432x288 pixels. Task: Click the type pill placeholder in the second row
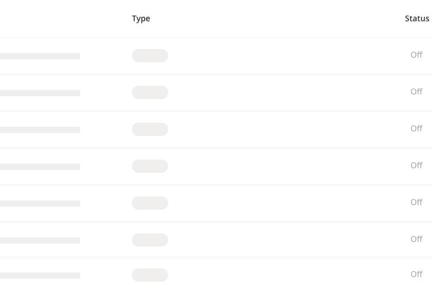click(150, 93)
